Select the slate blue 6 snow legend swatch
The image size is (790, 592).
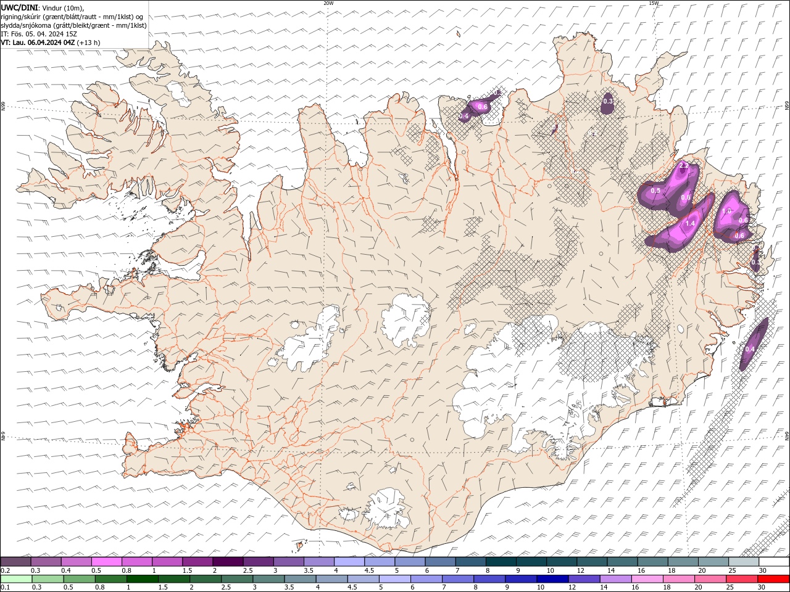click(439, 562)
